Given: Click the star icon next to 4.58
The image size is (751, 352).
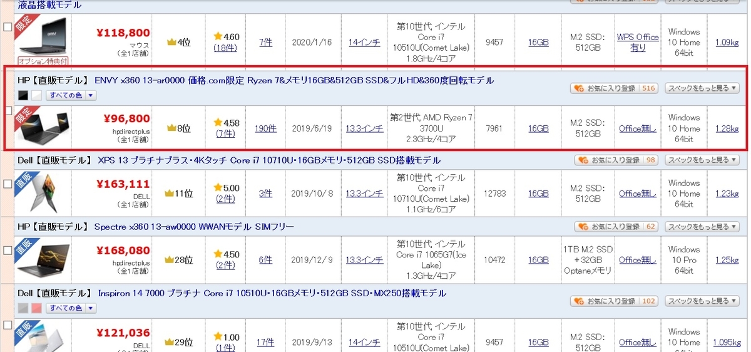Looking at the screenshot, I should (x=218, y=123).
